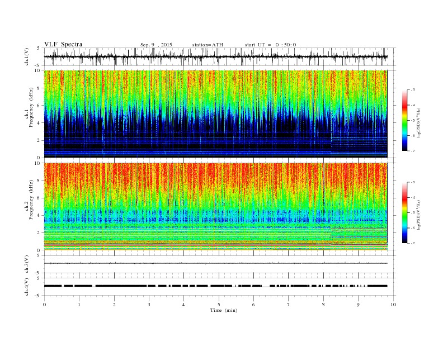443x342 pixels.
Task: Click the "ch.3(V)" axis label
Action: tap(27, 264)
